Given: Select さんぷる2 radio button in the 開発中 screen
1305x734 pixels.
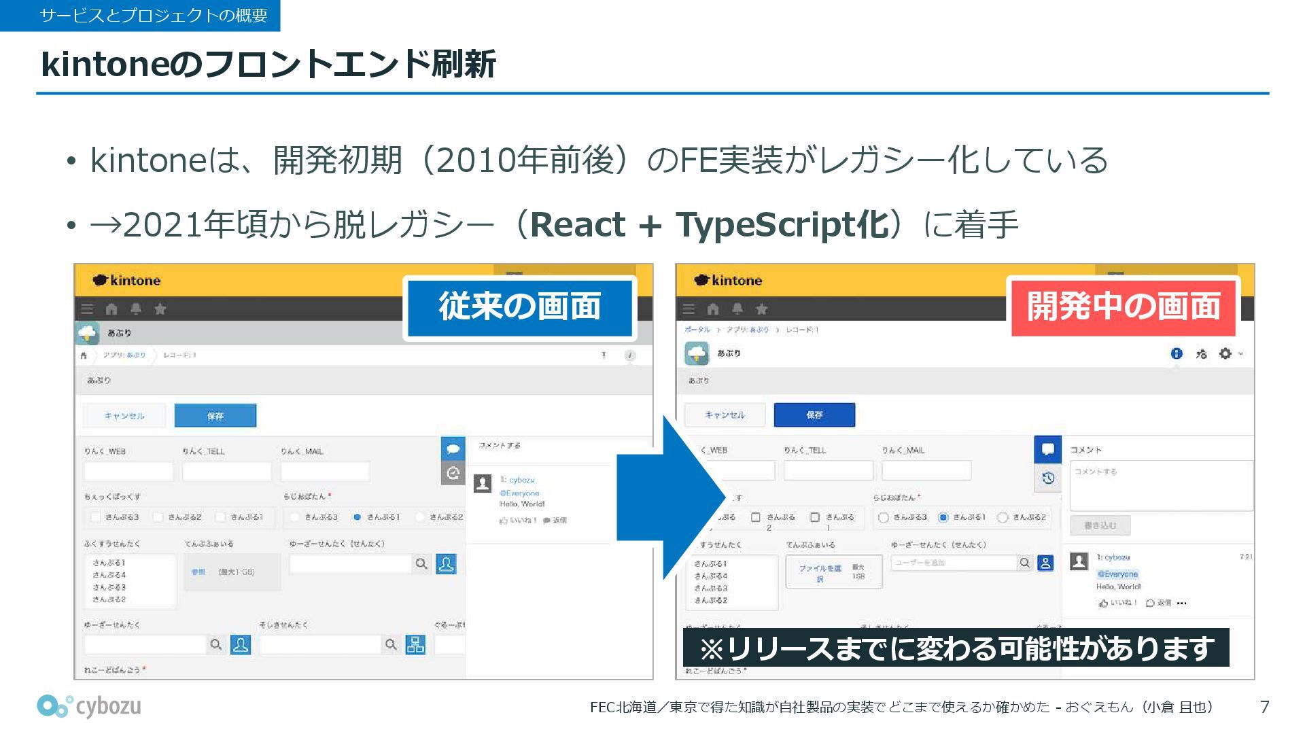Looking at the screenshot, I should pyautogui.click(x=1002, y=517).
